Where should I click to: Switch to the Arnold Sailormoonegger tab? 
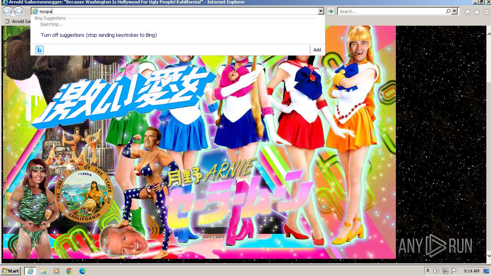17,21
